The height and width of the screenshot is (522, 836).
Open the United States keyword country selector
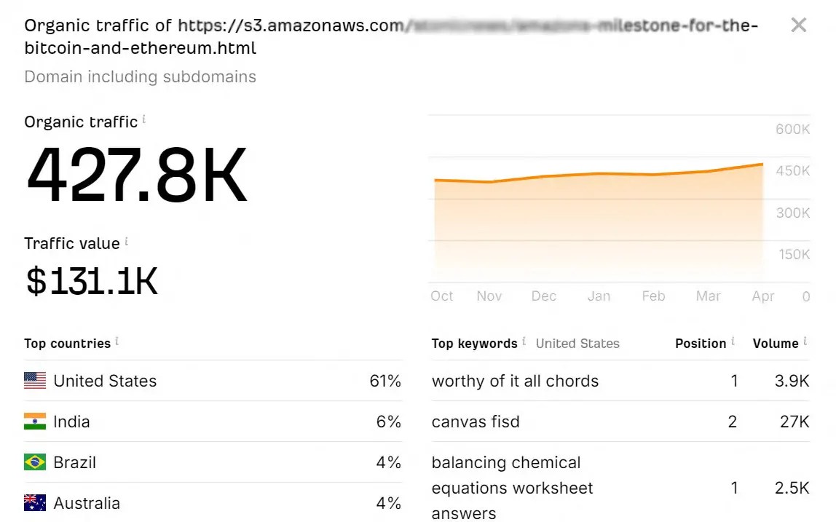577,343
